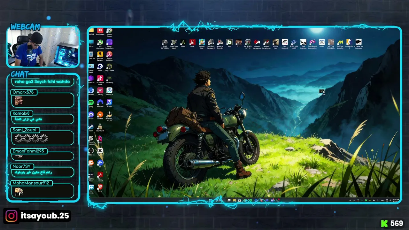The width and height of the screenshot is (409, 230).
Task: Select the CapCut desktop icon
Action: 100,152
